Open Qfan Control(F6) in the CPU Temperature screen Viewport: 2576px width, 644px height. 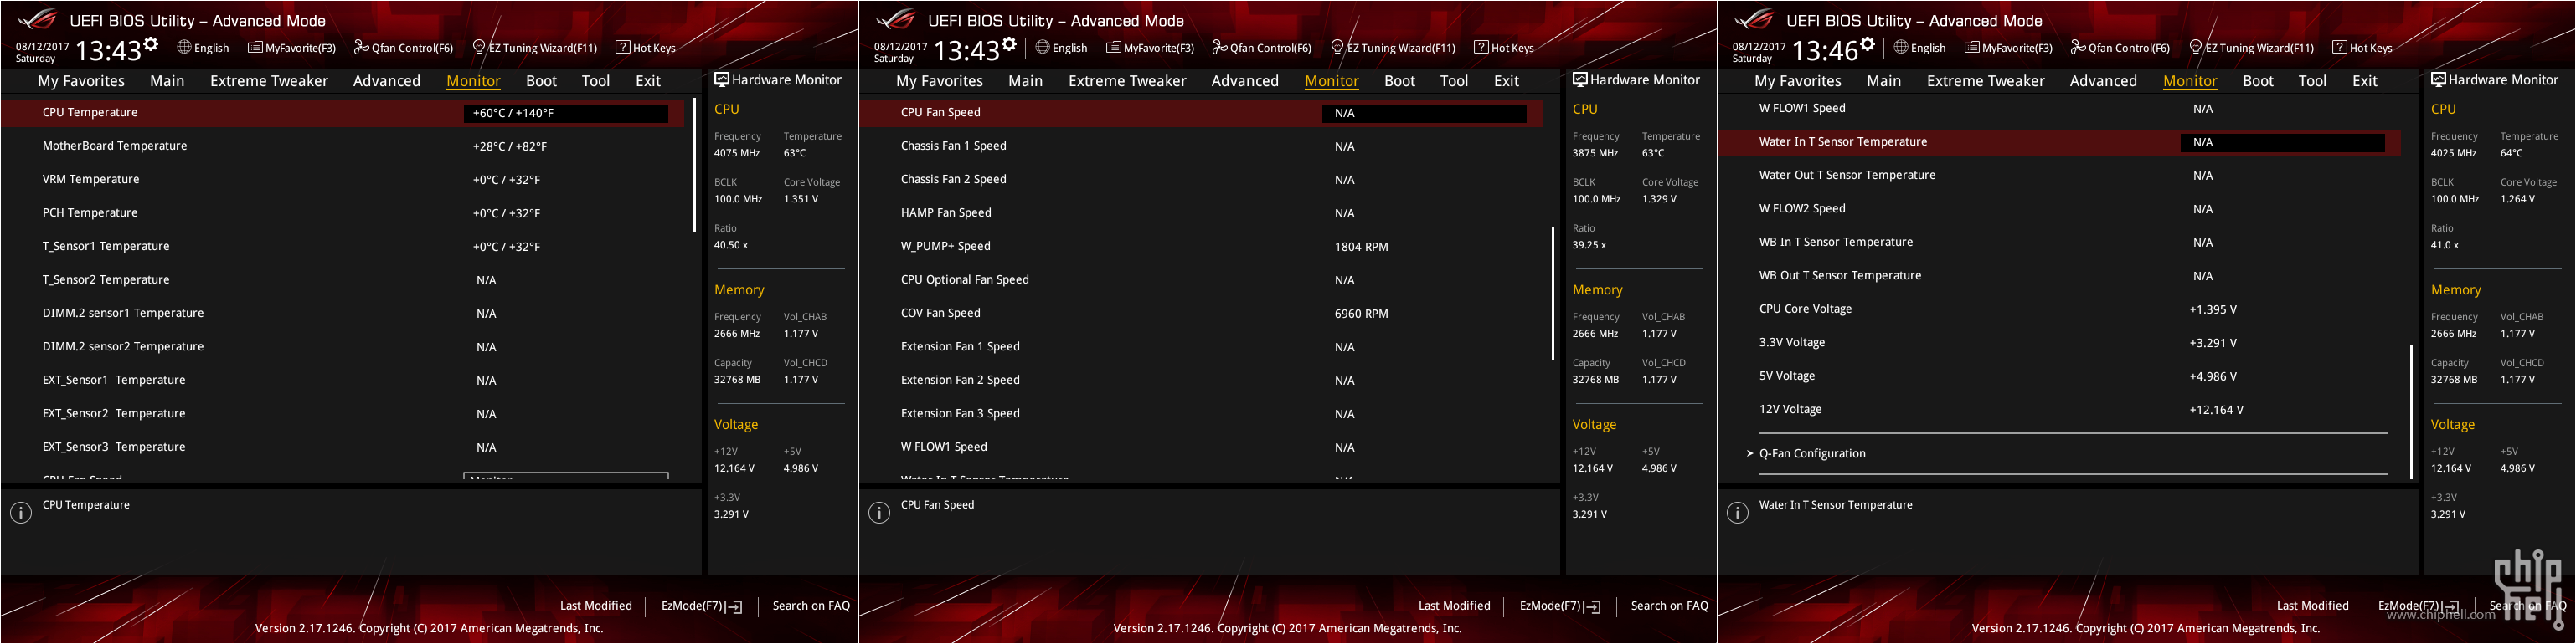pos(404,47)
